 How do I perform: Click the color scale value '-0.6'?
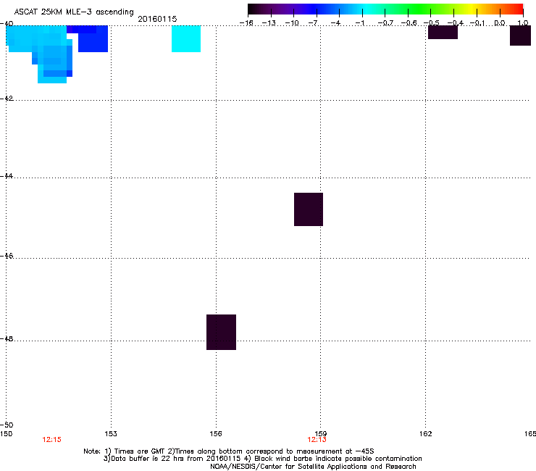[x=409, y=23]
